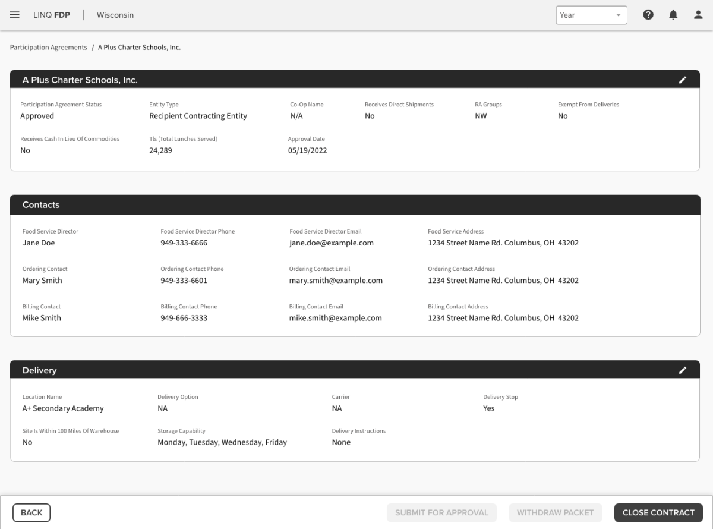Click the Contacts section header bar
Screen dimensions: 713x529
coord(355,204)
